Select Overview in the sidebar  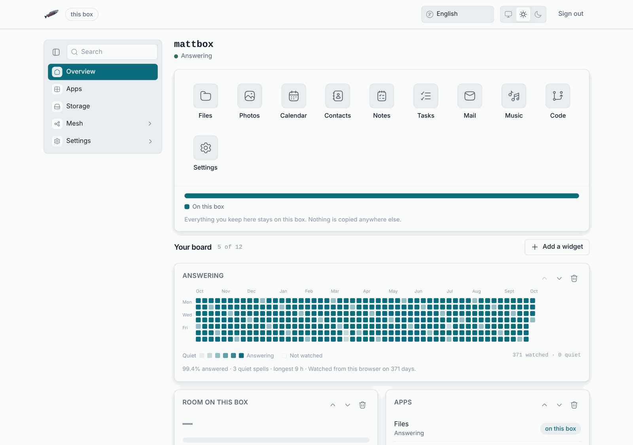103,72
